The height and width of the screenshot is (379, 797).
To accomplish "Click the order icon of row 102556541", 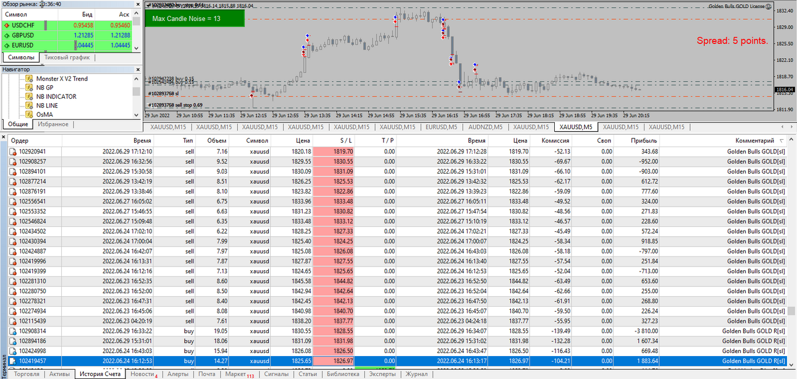I will [12, 202].
